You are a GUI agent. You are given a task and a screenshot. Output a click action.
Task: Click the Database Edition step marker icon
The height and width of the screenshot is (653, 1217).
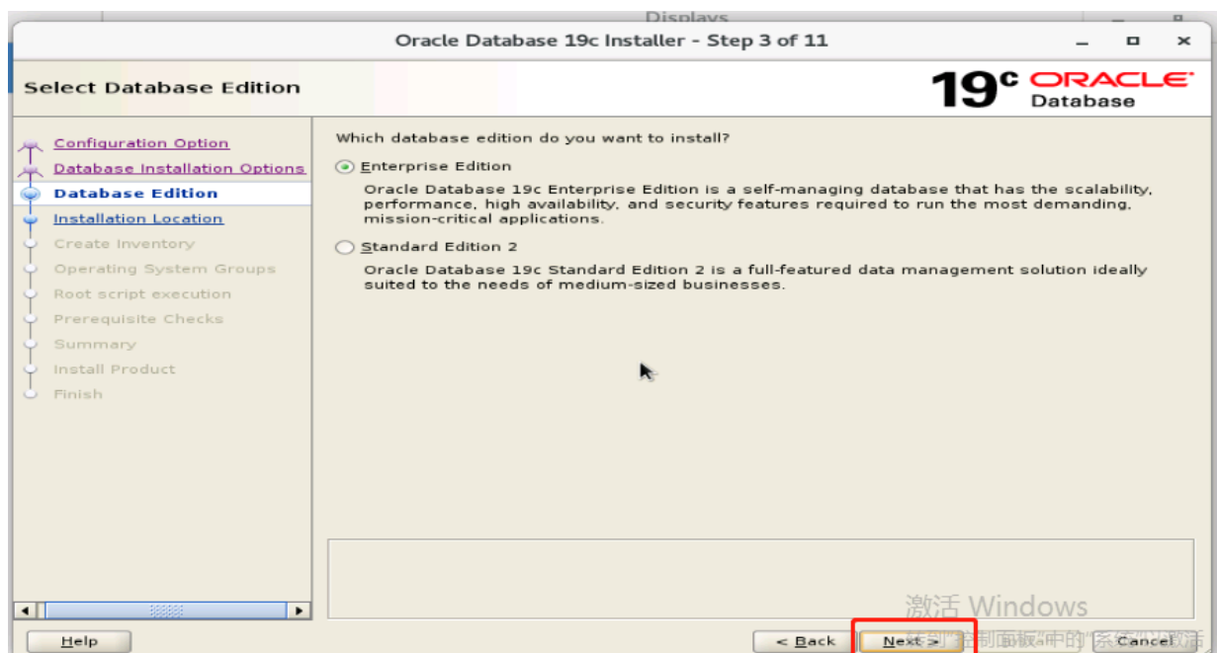(x=31, y=195)
